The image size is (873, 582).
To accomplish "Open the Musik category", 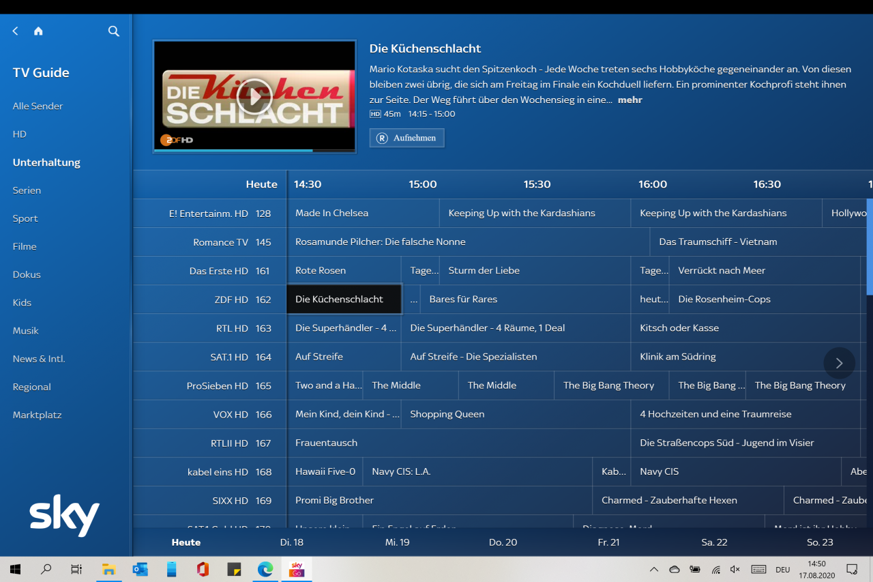I will coord(26,330).
